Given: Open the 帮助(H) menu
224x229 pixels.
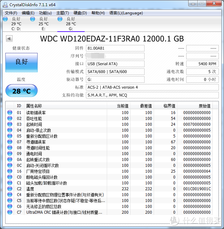Looking at the screenshot, I should tap(98, 13).
